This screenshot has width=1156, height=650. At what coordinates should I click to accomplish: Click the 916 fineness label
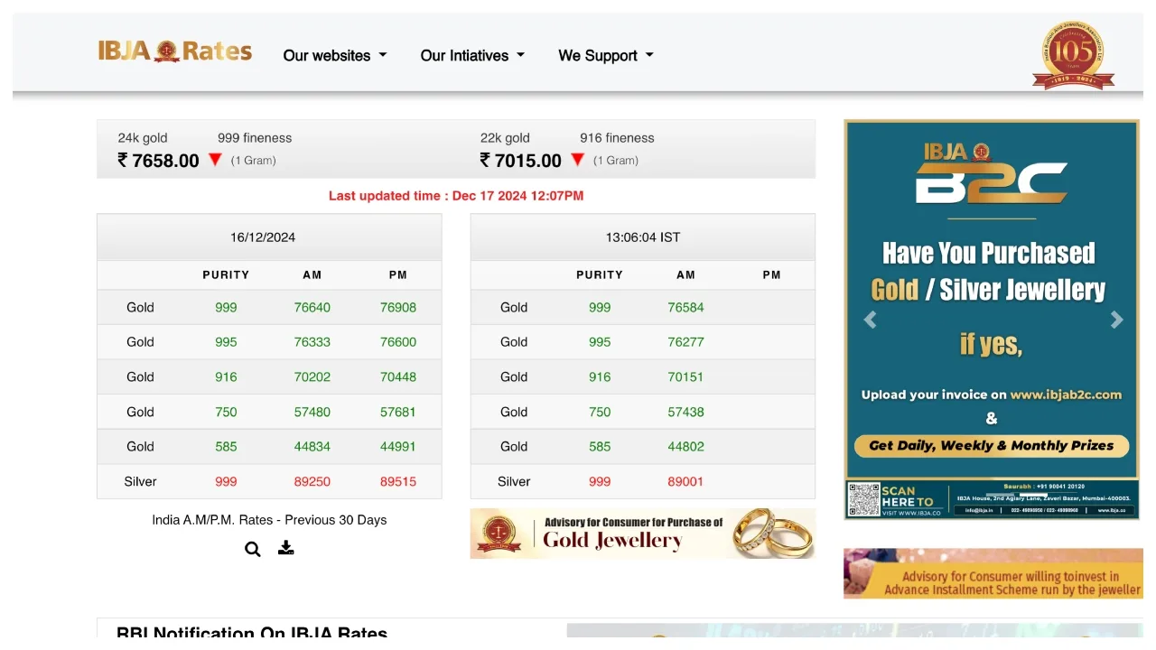[617, 138]
